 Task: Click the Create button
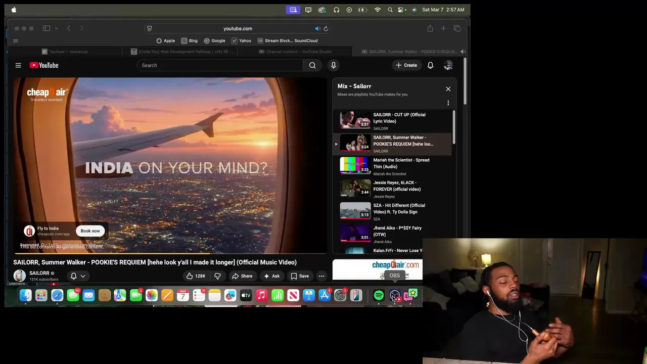[x=406, y=65]
